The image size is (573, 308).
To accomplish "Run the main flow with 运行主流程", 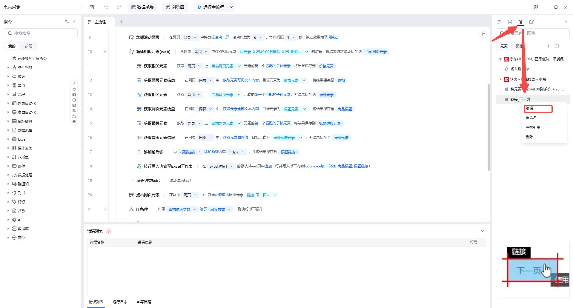I will click(211, 7).
